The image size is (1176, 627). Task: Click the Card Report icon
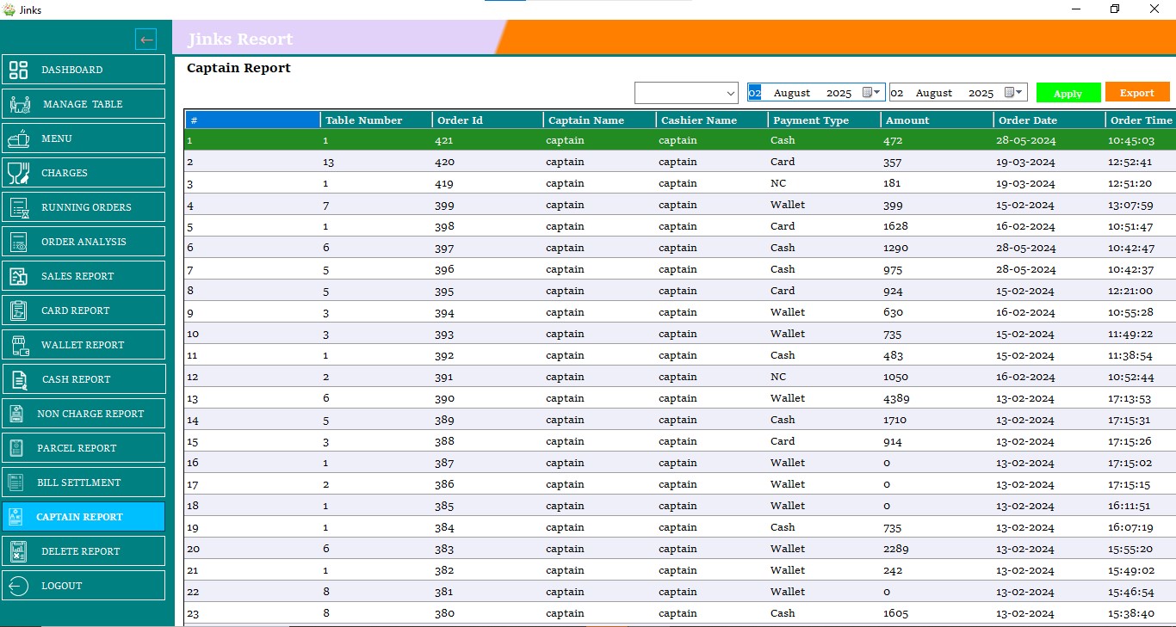pos(18,310)
